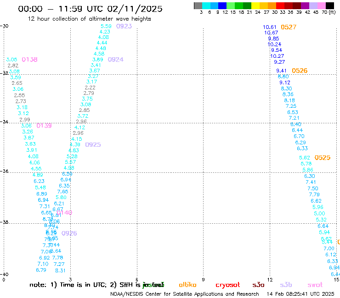This screenshot has height=298, width=340.
Task: Click the 'cryosat' satellite legend label
Action: click(x=228, y=285)
